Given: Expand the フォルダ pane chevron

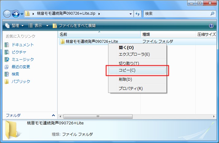Looking at the screenshot, I should click(x=53, y=115).
